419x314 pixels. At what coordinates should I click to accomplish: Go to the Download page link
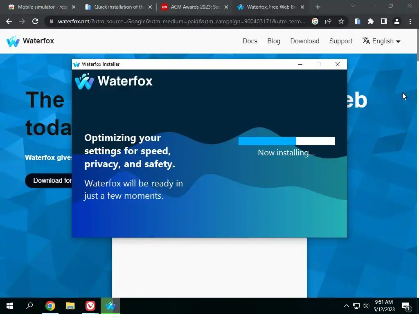point(304,41)
